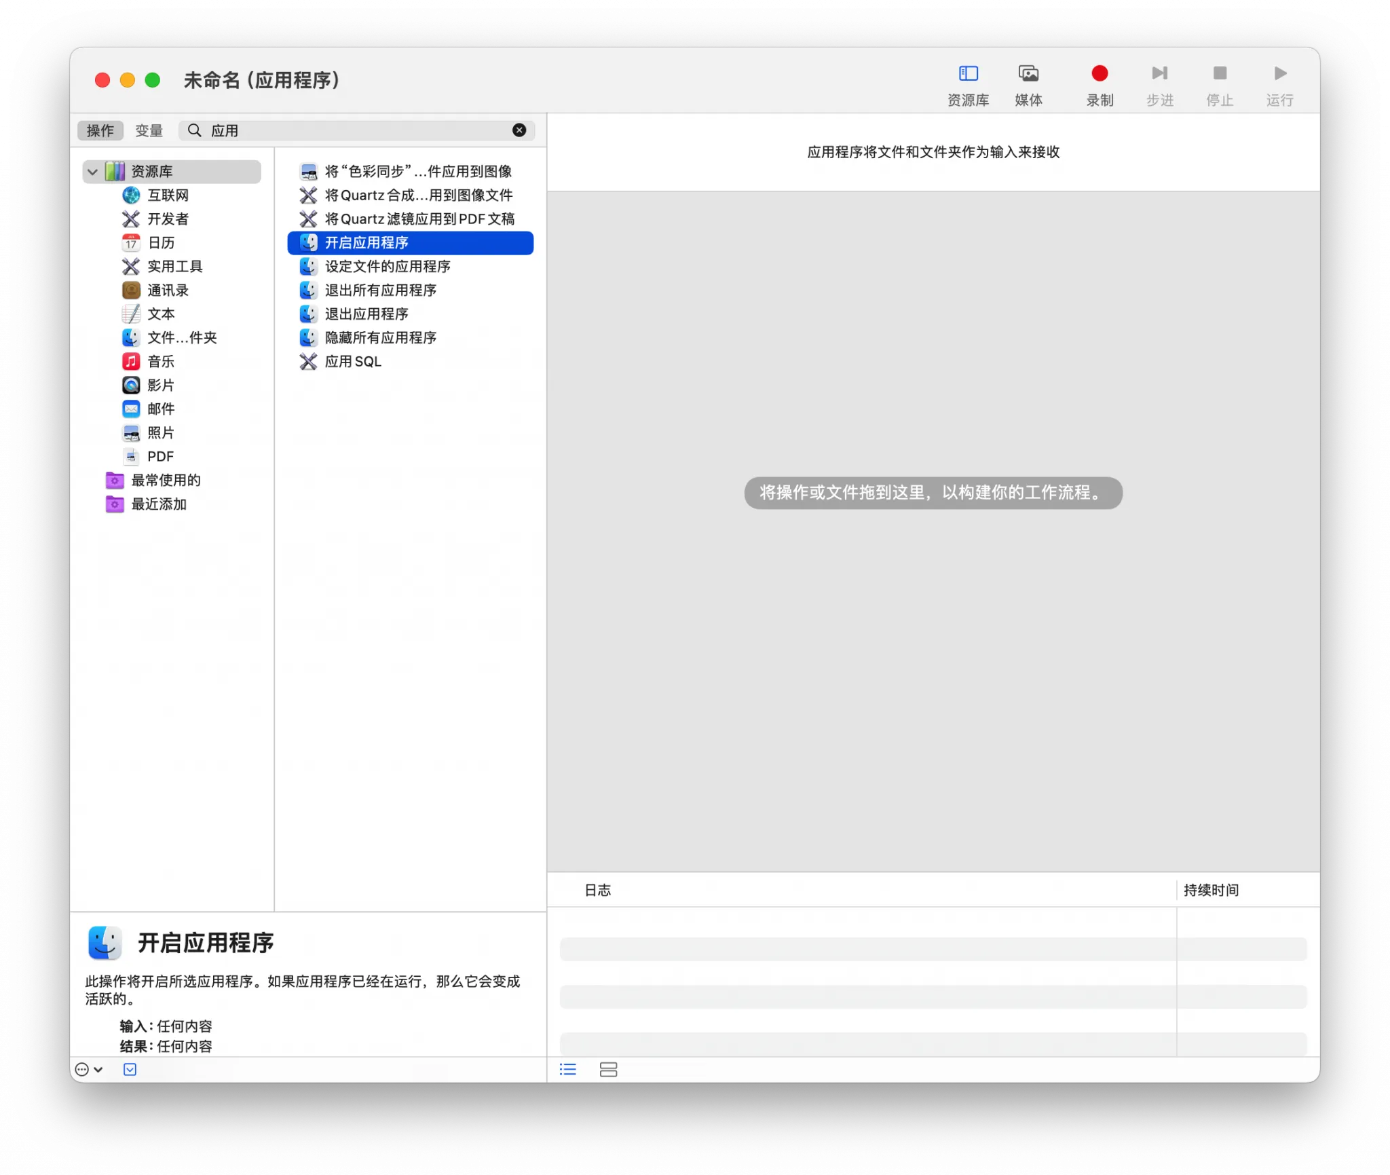Switch to the 变量 (Variables) tab
Image resolution: width=1390 pixels, height=1175 pixels.
149,130
